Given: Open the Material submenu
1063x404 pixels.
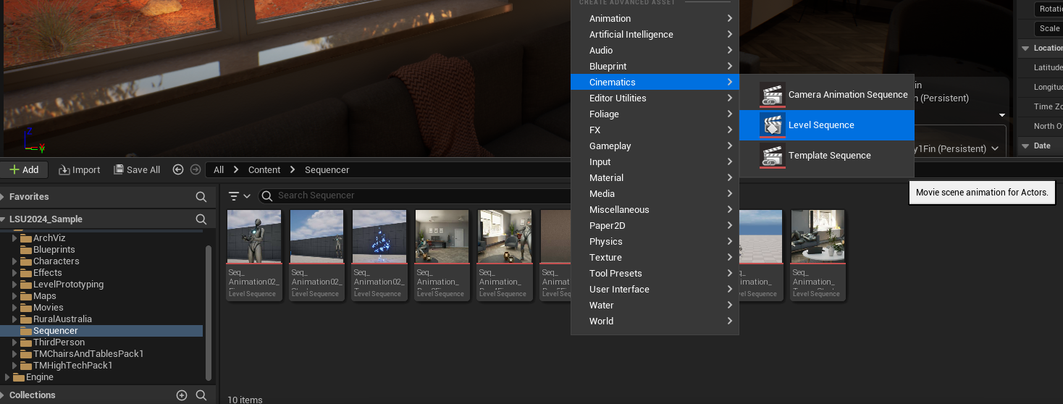Looking at the screenshot, I should click(655, 178).
